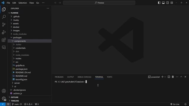The width and height of the screenshot is (189, 106).
Task: Expand the assets folder
Action: point(30,24)
